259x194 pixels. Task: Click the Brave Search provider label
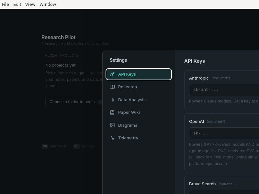click(x=202, y=184)
